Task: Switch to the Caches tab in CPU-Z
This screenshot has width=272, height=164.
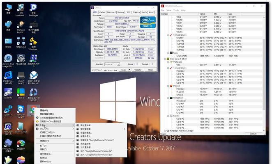Action: click(x=102, y=12)
